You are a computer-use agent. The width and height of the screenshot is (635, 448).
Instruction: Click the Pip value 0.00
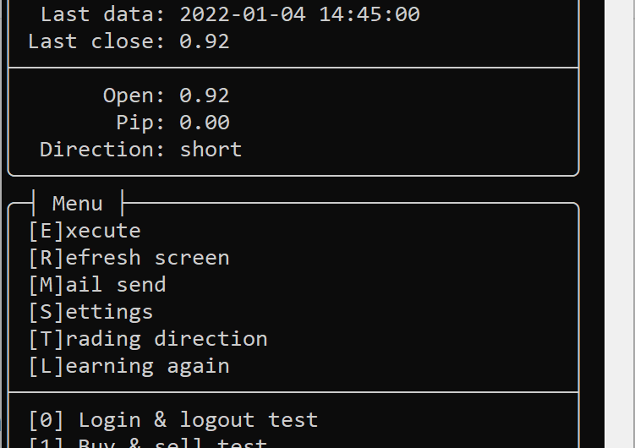[x=205, y=123]
